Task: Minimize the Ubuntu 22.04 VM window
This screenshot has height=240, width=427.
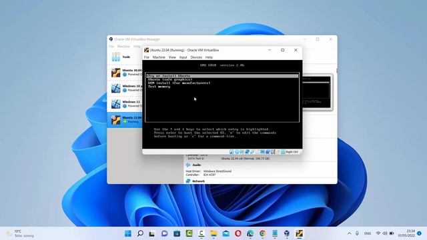Action: [x=270, y=50]
